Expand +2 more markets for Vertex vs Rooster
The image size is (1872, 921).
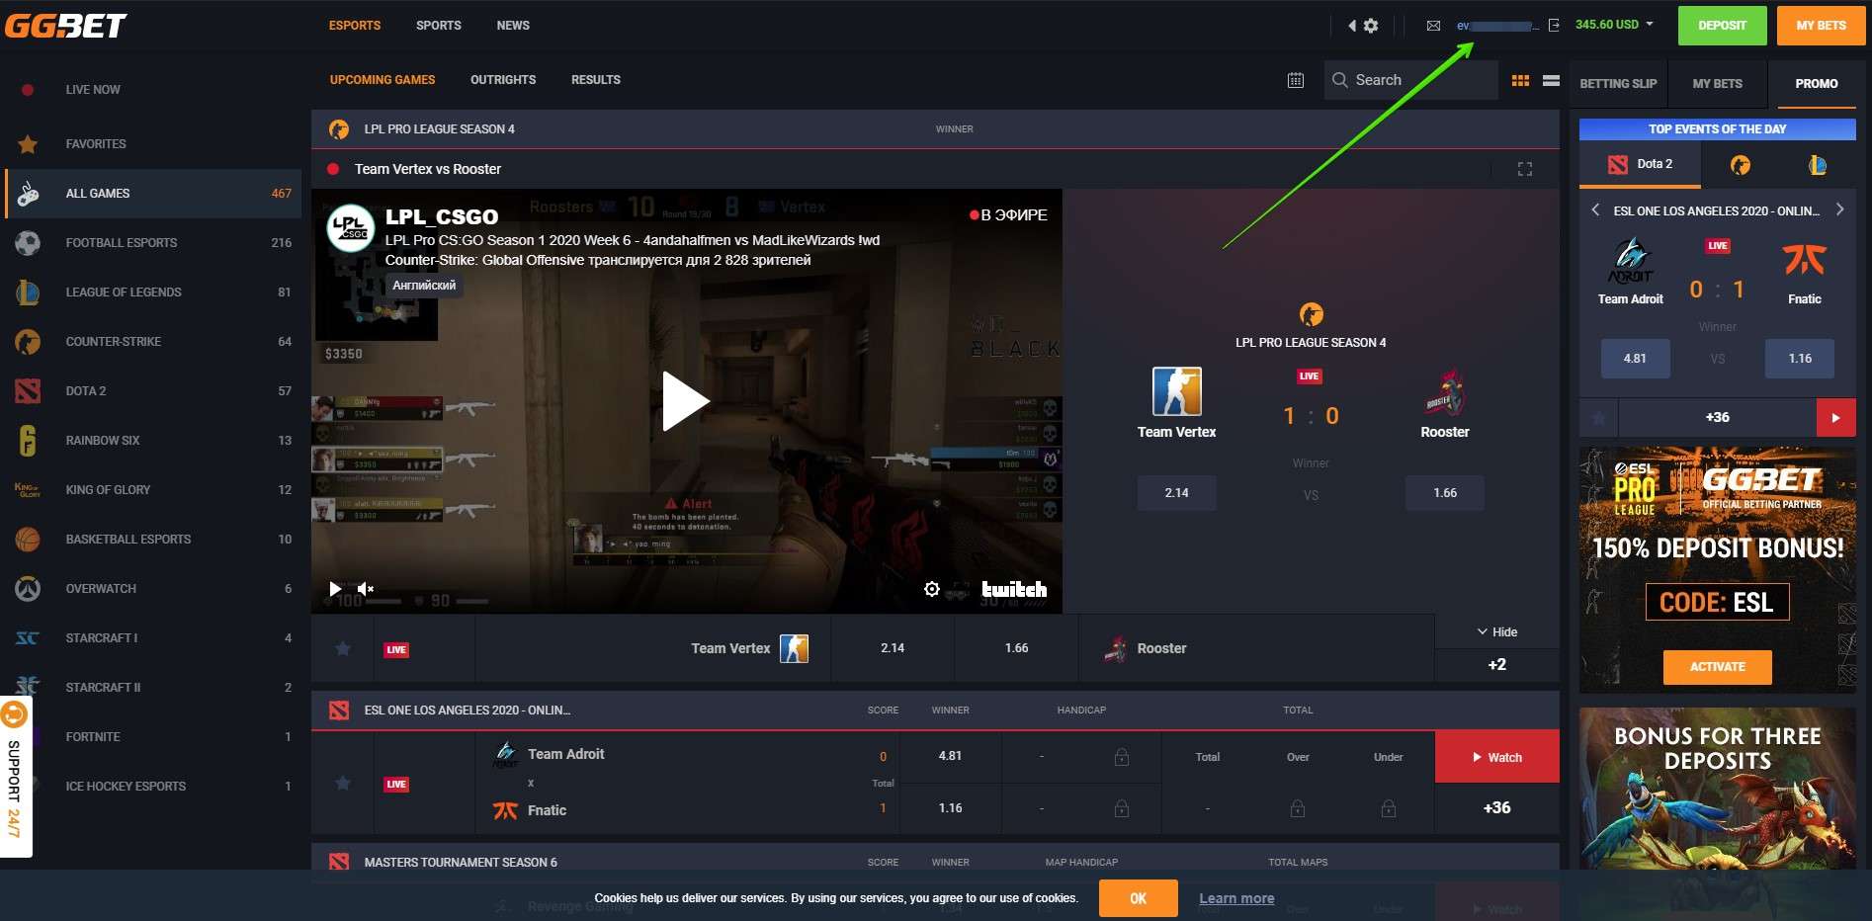tap(1497, 665)
